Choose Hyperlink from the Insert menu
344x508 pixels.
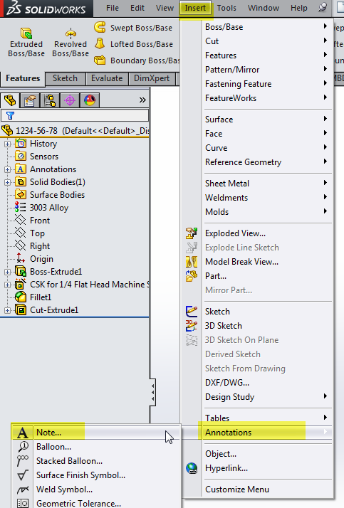pyautogui.click(x=226, y=468)
